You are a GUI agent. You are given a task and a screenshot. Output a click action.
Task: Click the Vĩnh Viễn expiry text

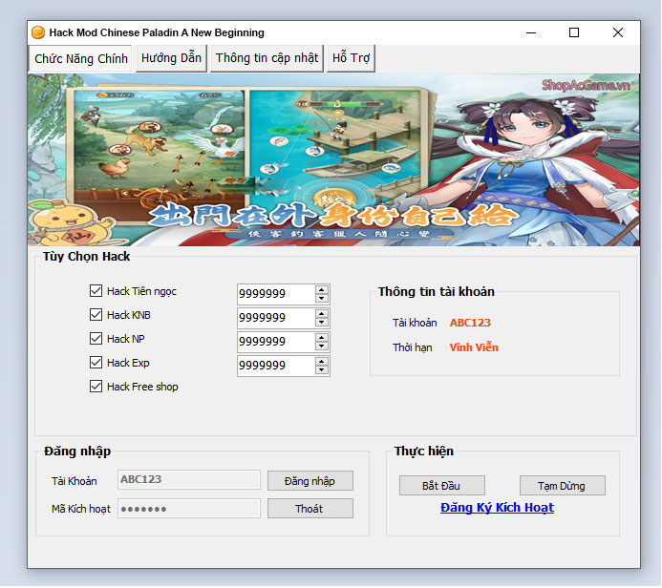(474, 347)
